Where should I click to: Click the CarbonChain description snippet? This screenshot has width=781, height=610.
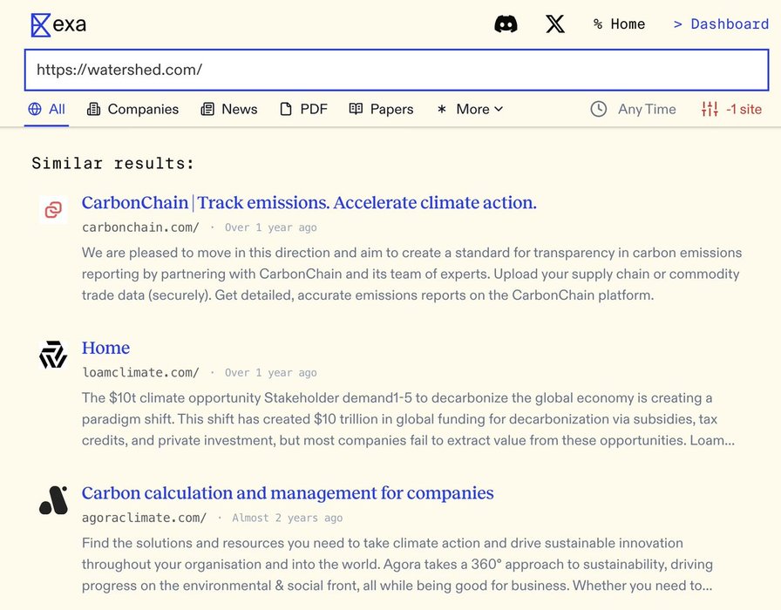[412, 274]
